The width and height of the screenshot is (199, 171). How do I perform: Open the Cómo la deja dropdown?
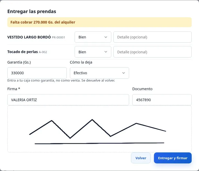point(99,73)
